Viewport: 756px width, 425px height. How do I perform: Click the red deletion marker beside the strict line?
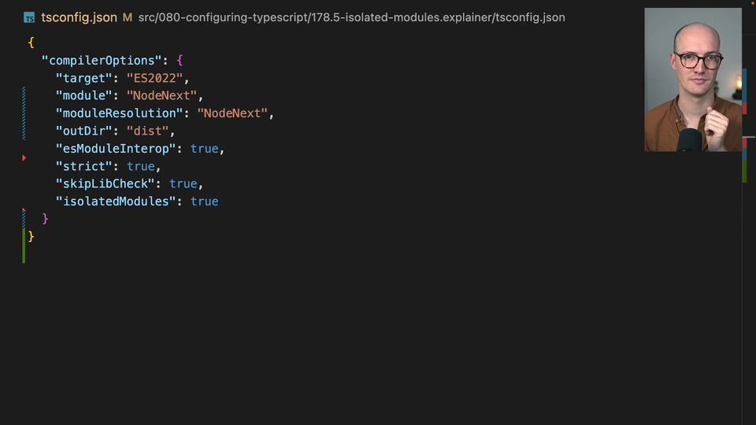coord(24,158)
